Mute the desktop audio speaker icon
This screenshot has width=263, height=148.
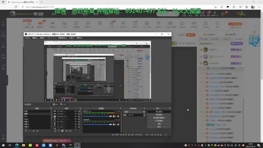[114, 124]
